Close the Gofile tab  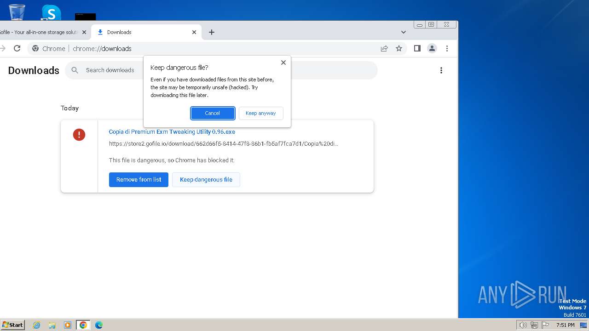pos(84,32)
